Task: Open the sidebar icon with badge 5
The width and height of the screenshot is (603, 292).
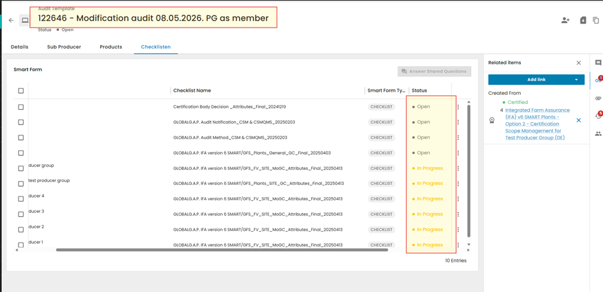Action: 598,116
